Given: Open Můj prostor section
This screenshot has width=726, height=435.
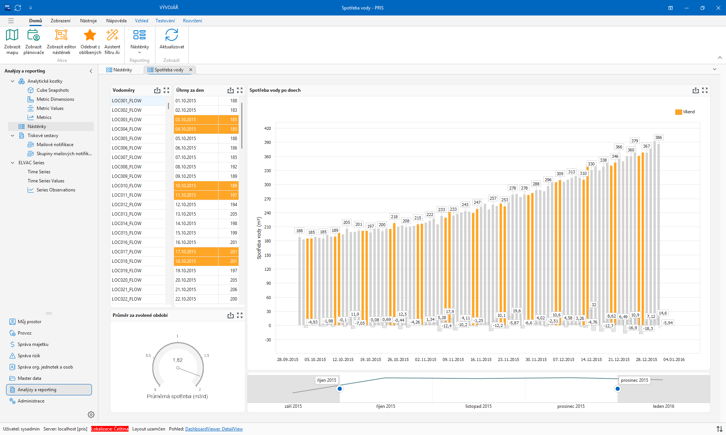Looking at the screenshot, I should 49,322.
